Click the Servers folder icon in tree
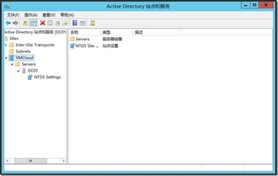The height and width of the screenshot is (176, 278). [x=17, y=64]
